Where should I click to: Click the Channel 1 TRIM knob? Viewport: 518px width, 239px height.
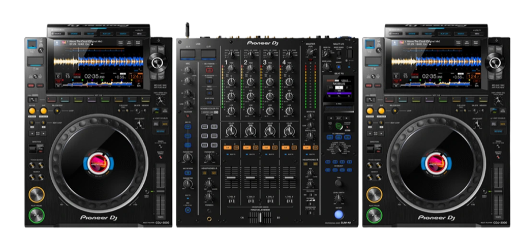pos(231,68)
